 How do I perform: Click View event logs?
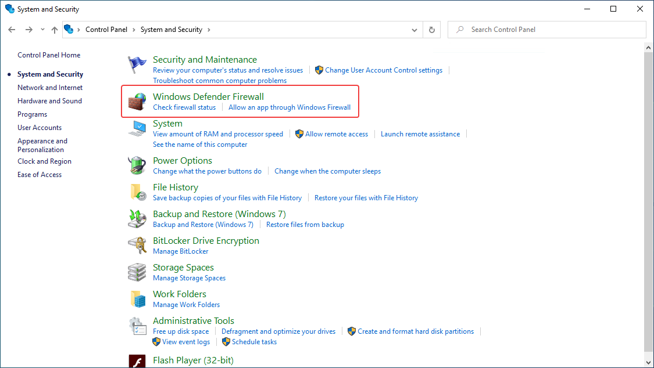point(186,342)
